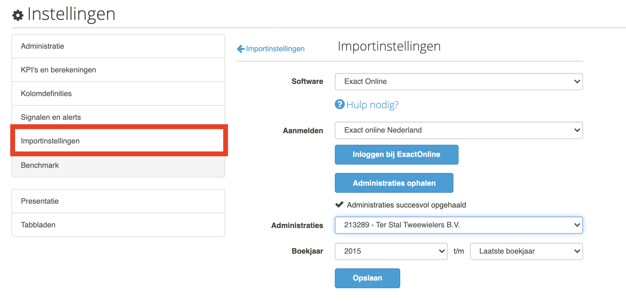Click the Administraties ophalen button
This screenshot has width=626, height=301.
[394, 183]
